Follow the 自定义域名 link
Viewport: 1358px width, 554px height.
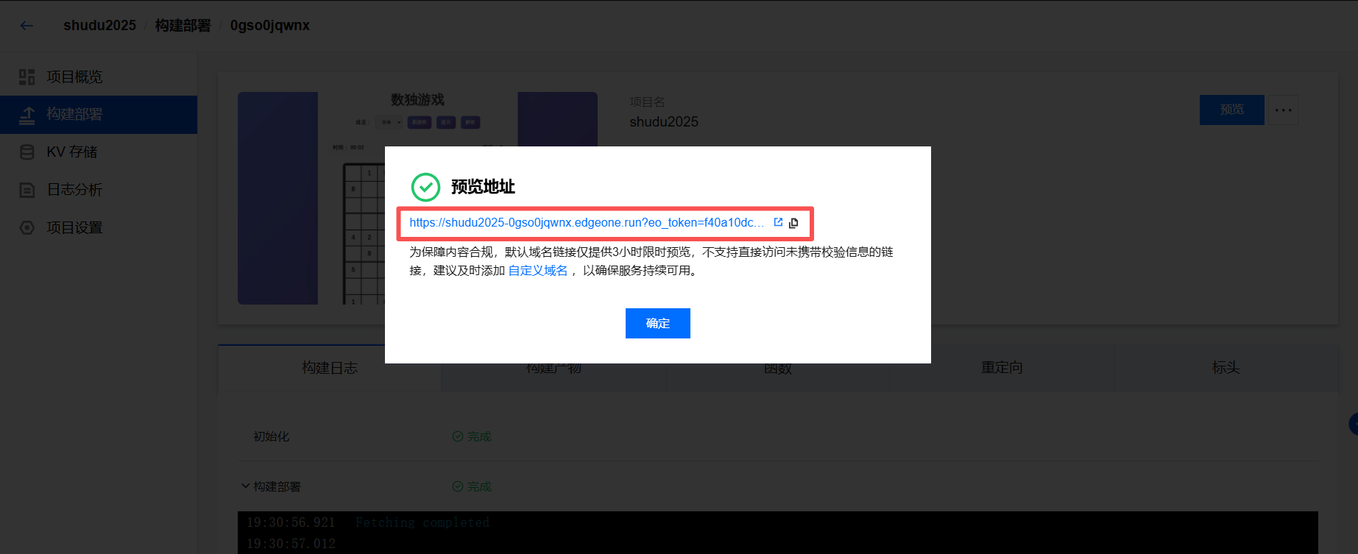point(538,270)
